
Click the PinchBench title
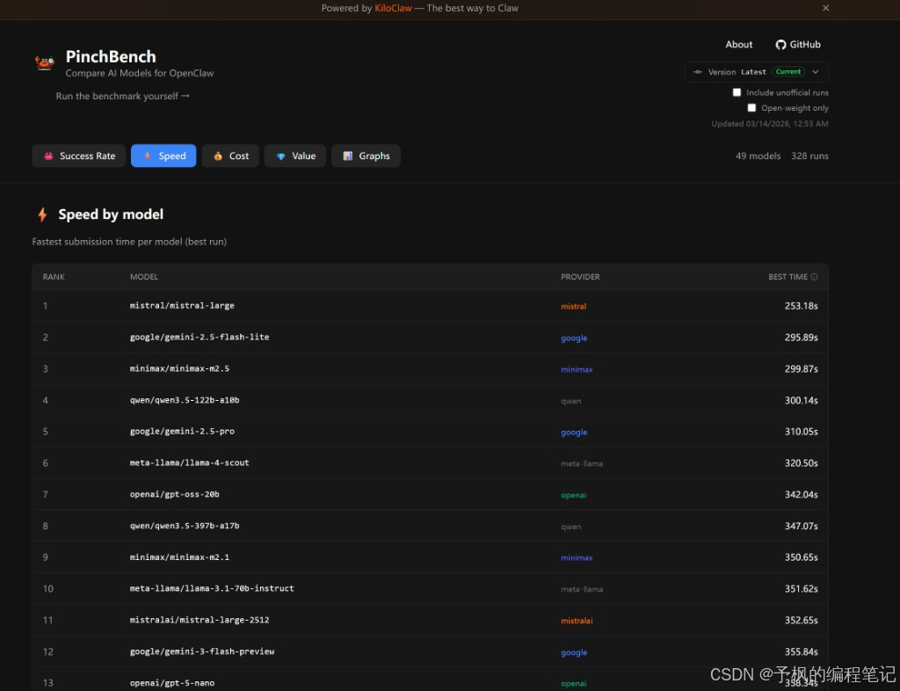(111, 56)
